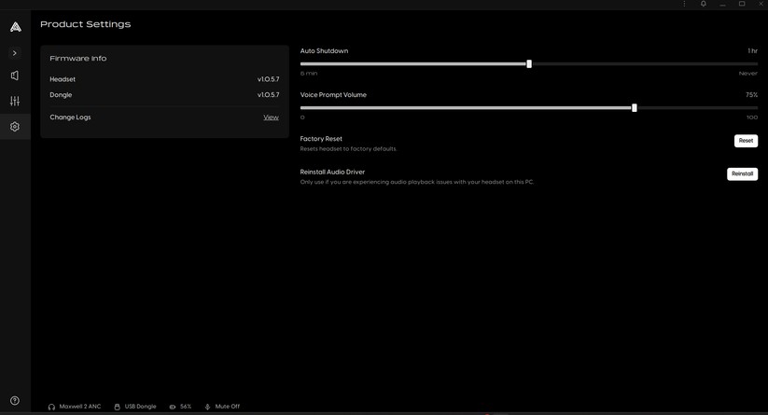The width and height of the screenshot is (768, 415).
Task: Open the speaker audio section icon
Action: tap(15, 76)
